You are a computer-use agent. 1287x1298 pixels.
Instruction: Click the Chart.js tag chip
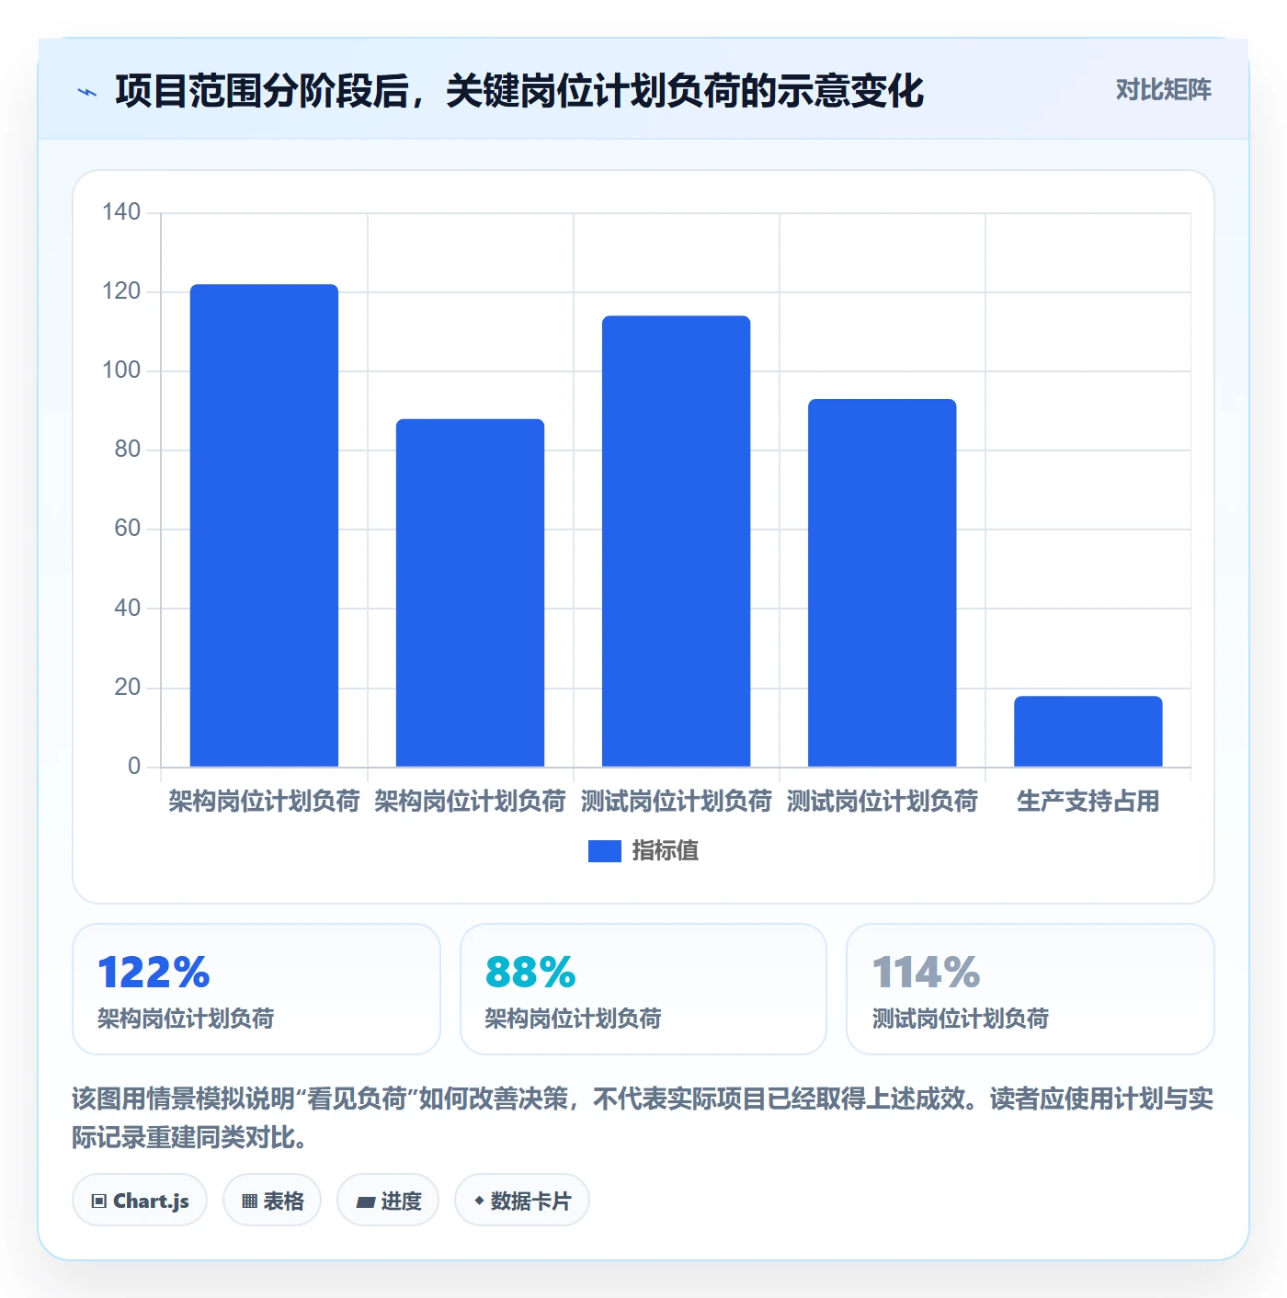140,1200
